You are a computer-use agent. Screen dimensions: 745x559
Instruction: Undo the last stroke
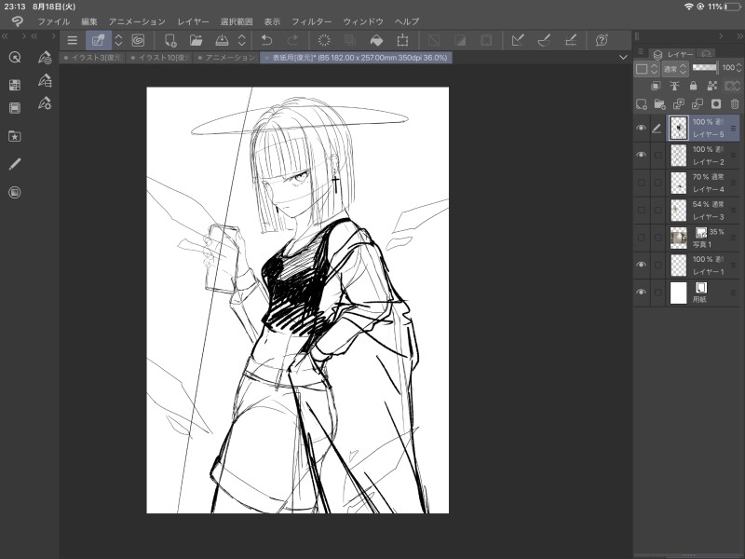(x=267, y=40)
